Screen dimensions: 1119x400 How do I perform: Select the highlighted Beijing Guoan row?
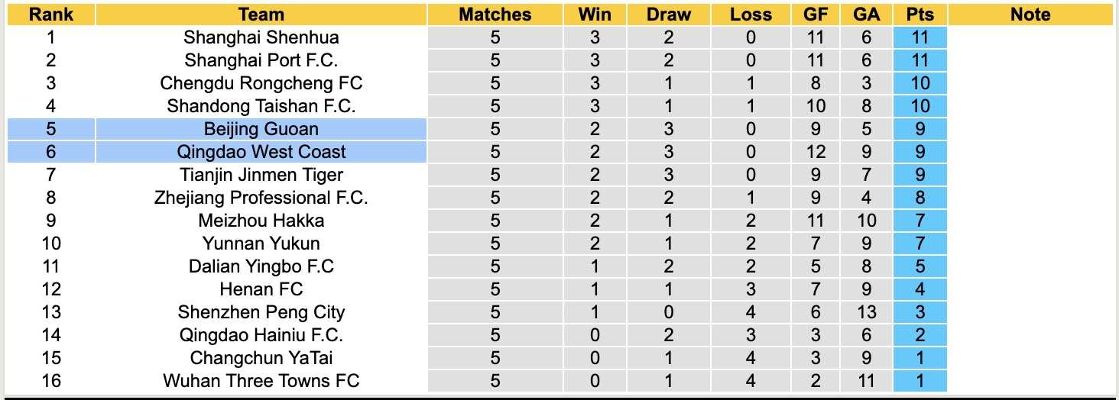point(261,129)
